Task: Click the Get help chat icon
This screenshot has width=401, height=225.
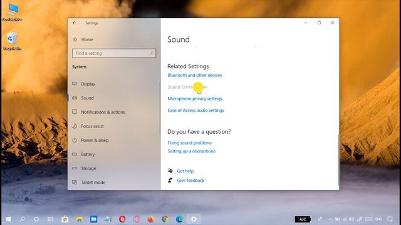Action: tap(170, 171)
